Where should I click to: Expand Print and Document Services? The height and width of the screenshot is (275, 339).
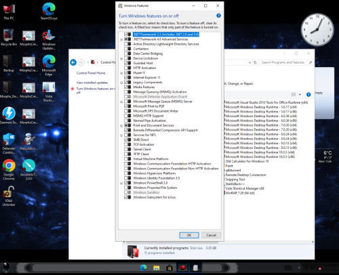[x=121, y=125]
